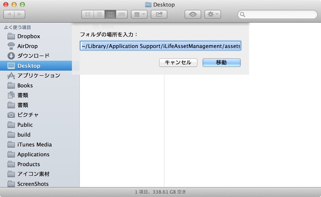Open iTunes Media in sidebar
The image size is (321, 197).
(40, 144)
